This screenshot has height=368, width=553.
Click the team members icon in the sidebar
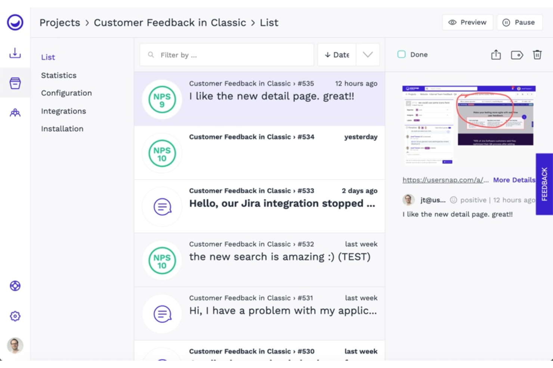(15, 112)
